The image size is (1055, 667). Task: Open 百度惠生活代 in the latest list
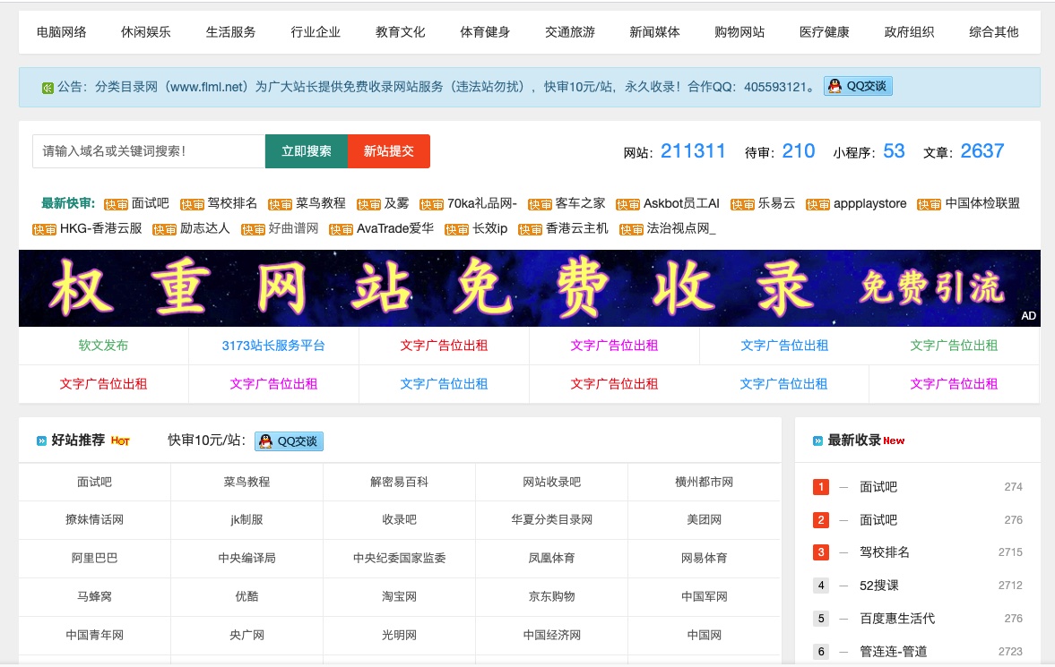tap(897, 619)
